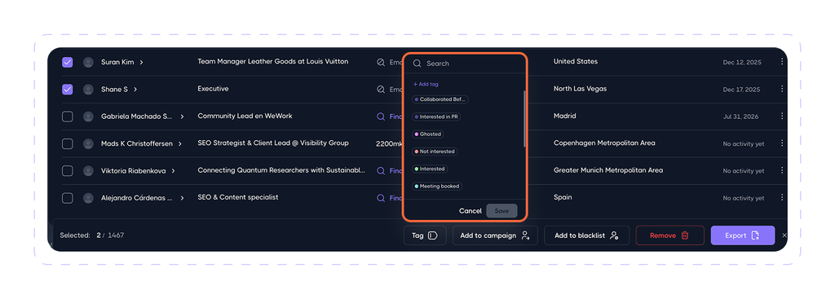
Task: Click the Executive job title
Action: [213, 89]
